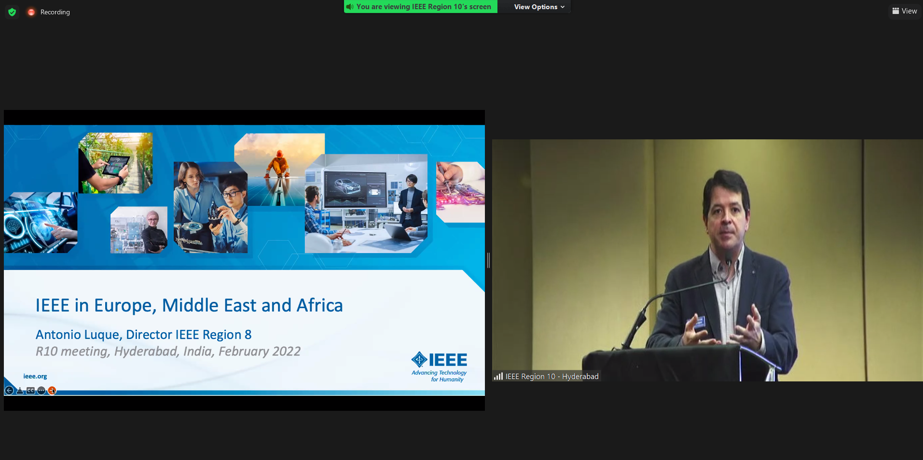This screenshot has width=923, height=460.
Task: Click 'Antonio Luque, Director IEEE Region 8' text
Action: [x=143, y=334]
